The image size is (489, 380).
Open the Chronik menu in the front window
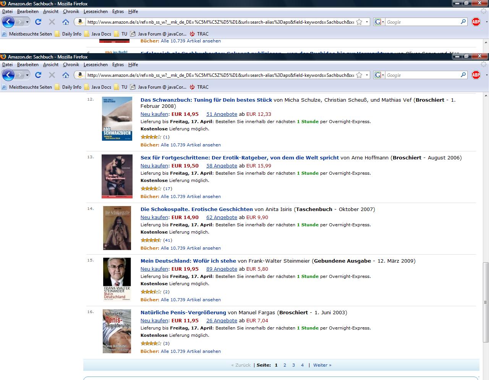point(71,65)
